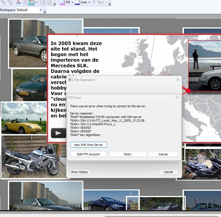Click the 'SSH-2.0-PuTTY_Local' response line

point(107,121)
